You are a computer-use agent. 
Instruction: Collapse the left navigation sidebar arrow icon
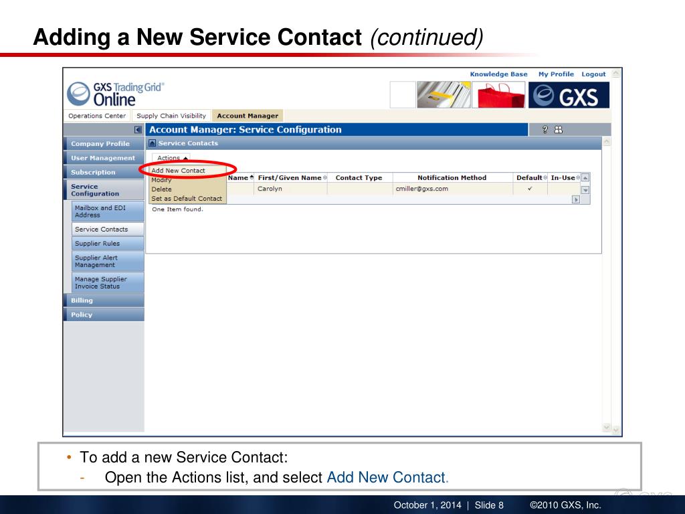point(138,130)
